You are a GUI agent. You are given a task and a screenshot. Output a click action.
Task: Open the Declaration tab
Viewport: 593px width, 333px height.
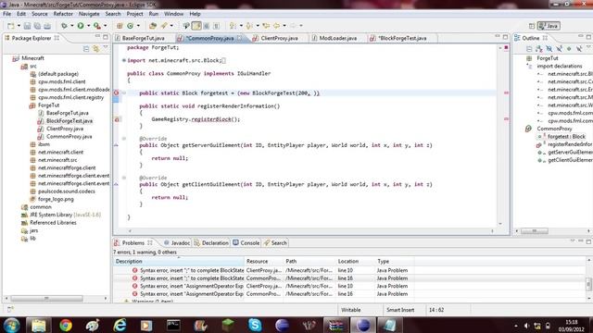tap(211, 242)
